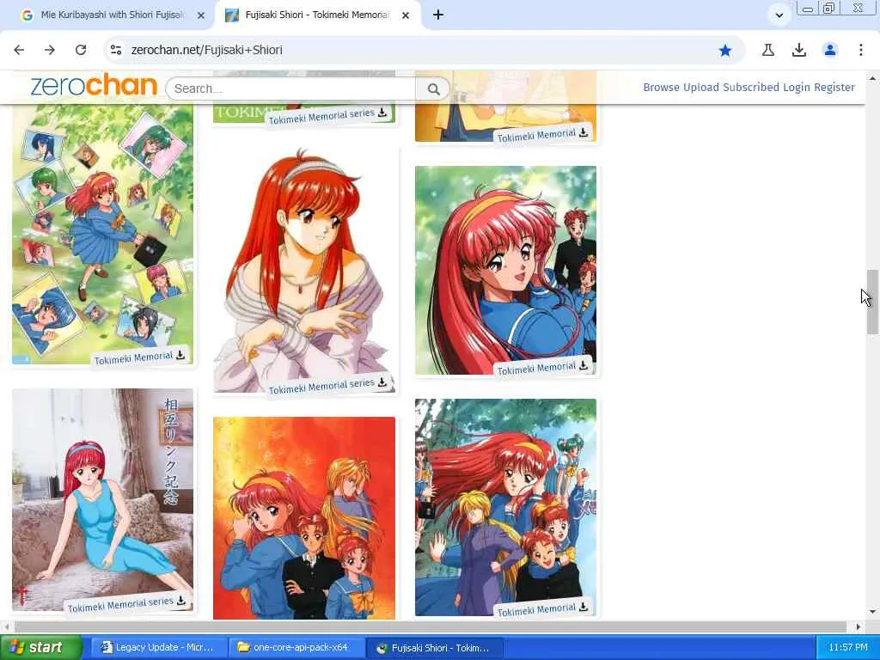Viewport: 880px width, 660px height.
Task: Open Tokimeki Memorial series tag on lavender dress image
Action: tap(321, 386)
